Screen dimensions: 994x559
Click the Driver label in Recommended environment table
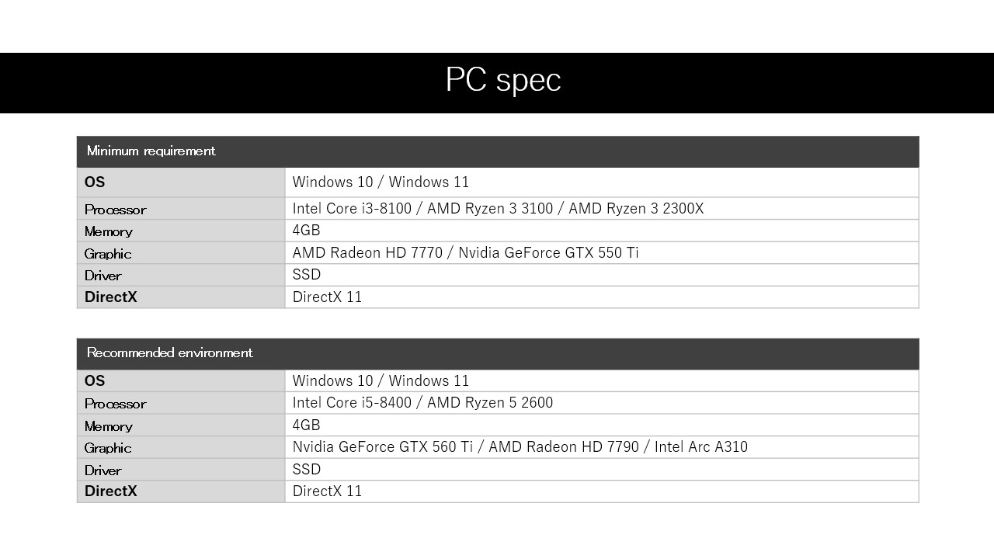point(103,470)
